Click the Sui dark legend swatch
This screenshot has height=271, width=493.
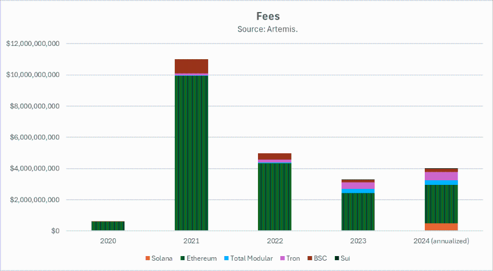337,258
